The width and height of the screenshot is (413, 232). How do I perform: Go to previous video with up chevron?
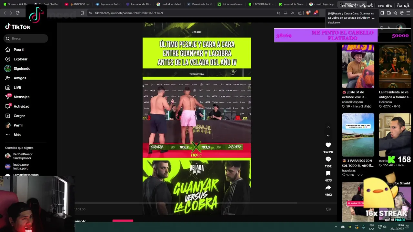click(x=328, y=127)
